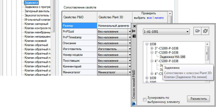
Task: Open palette properties menu icon
Action: pyautogui.click(x=134, y=36)
